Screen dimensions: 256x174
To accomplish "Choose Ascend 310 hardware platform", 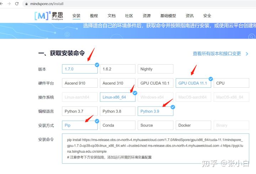I will 118,83.
